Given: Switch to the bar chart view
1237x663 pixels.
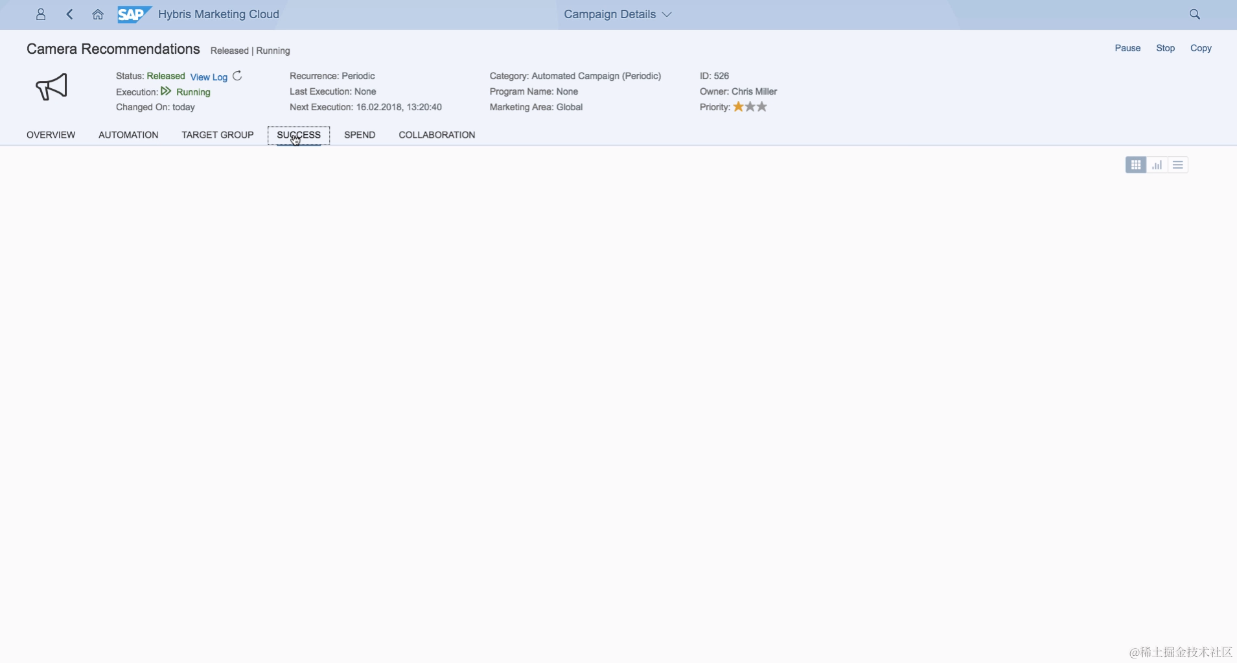Looking at the screenshot, I should [x=1157, y=165].
